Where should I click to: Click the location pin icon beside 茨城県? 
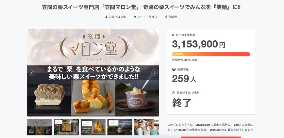tap(166, 17)
